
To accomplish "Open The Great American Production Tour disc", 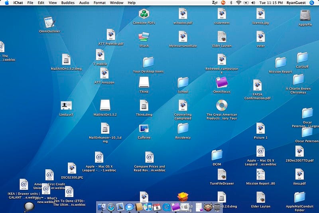I will [222, 105].
